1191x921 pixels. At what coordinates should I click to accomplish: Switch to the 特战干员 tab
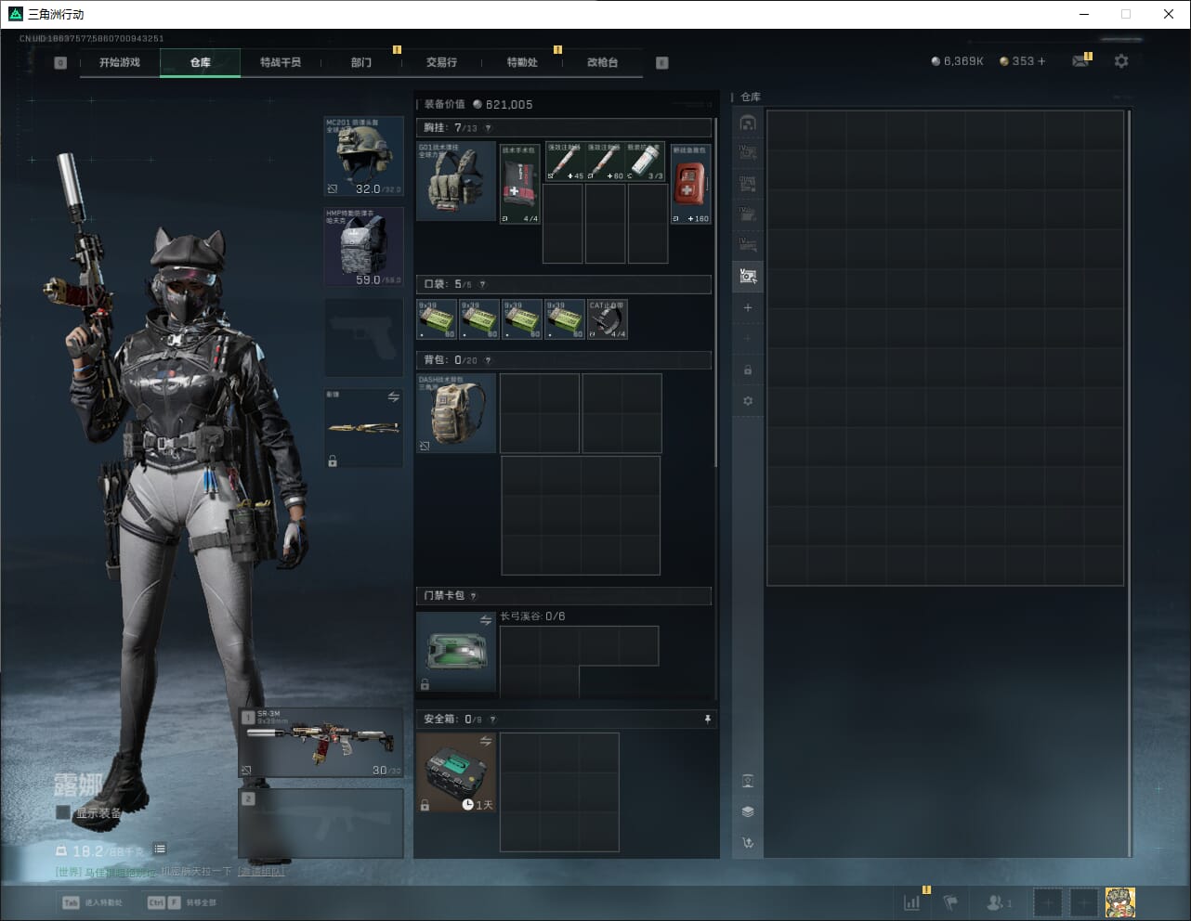tap(280, 62)
